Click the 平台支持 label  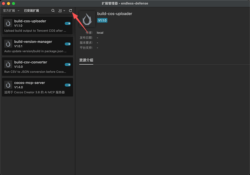(86, 48)
